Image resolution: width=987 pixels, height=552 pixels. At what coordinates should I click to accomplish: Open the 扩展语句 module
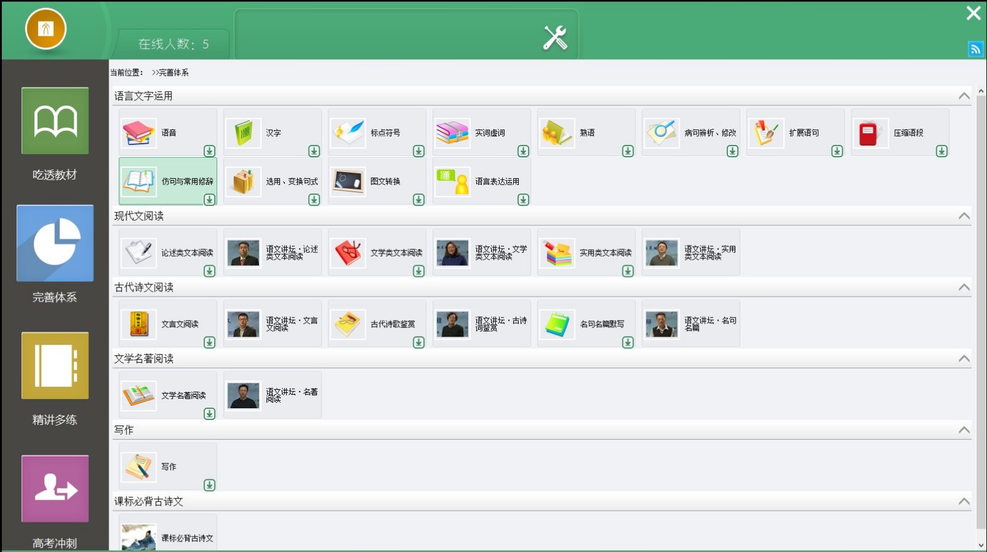coord(796,133)
